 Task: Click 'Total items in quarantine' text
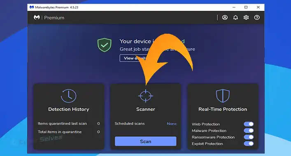[x=60, y=132]
